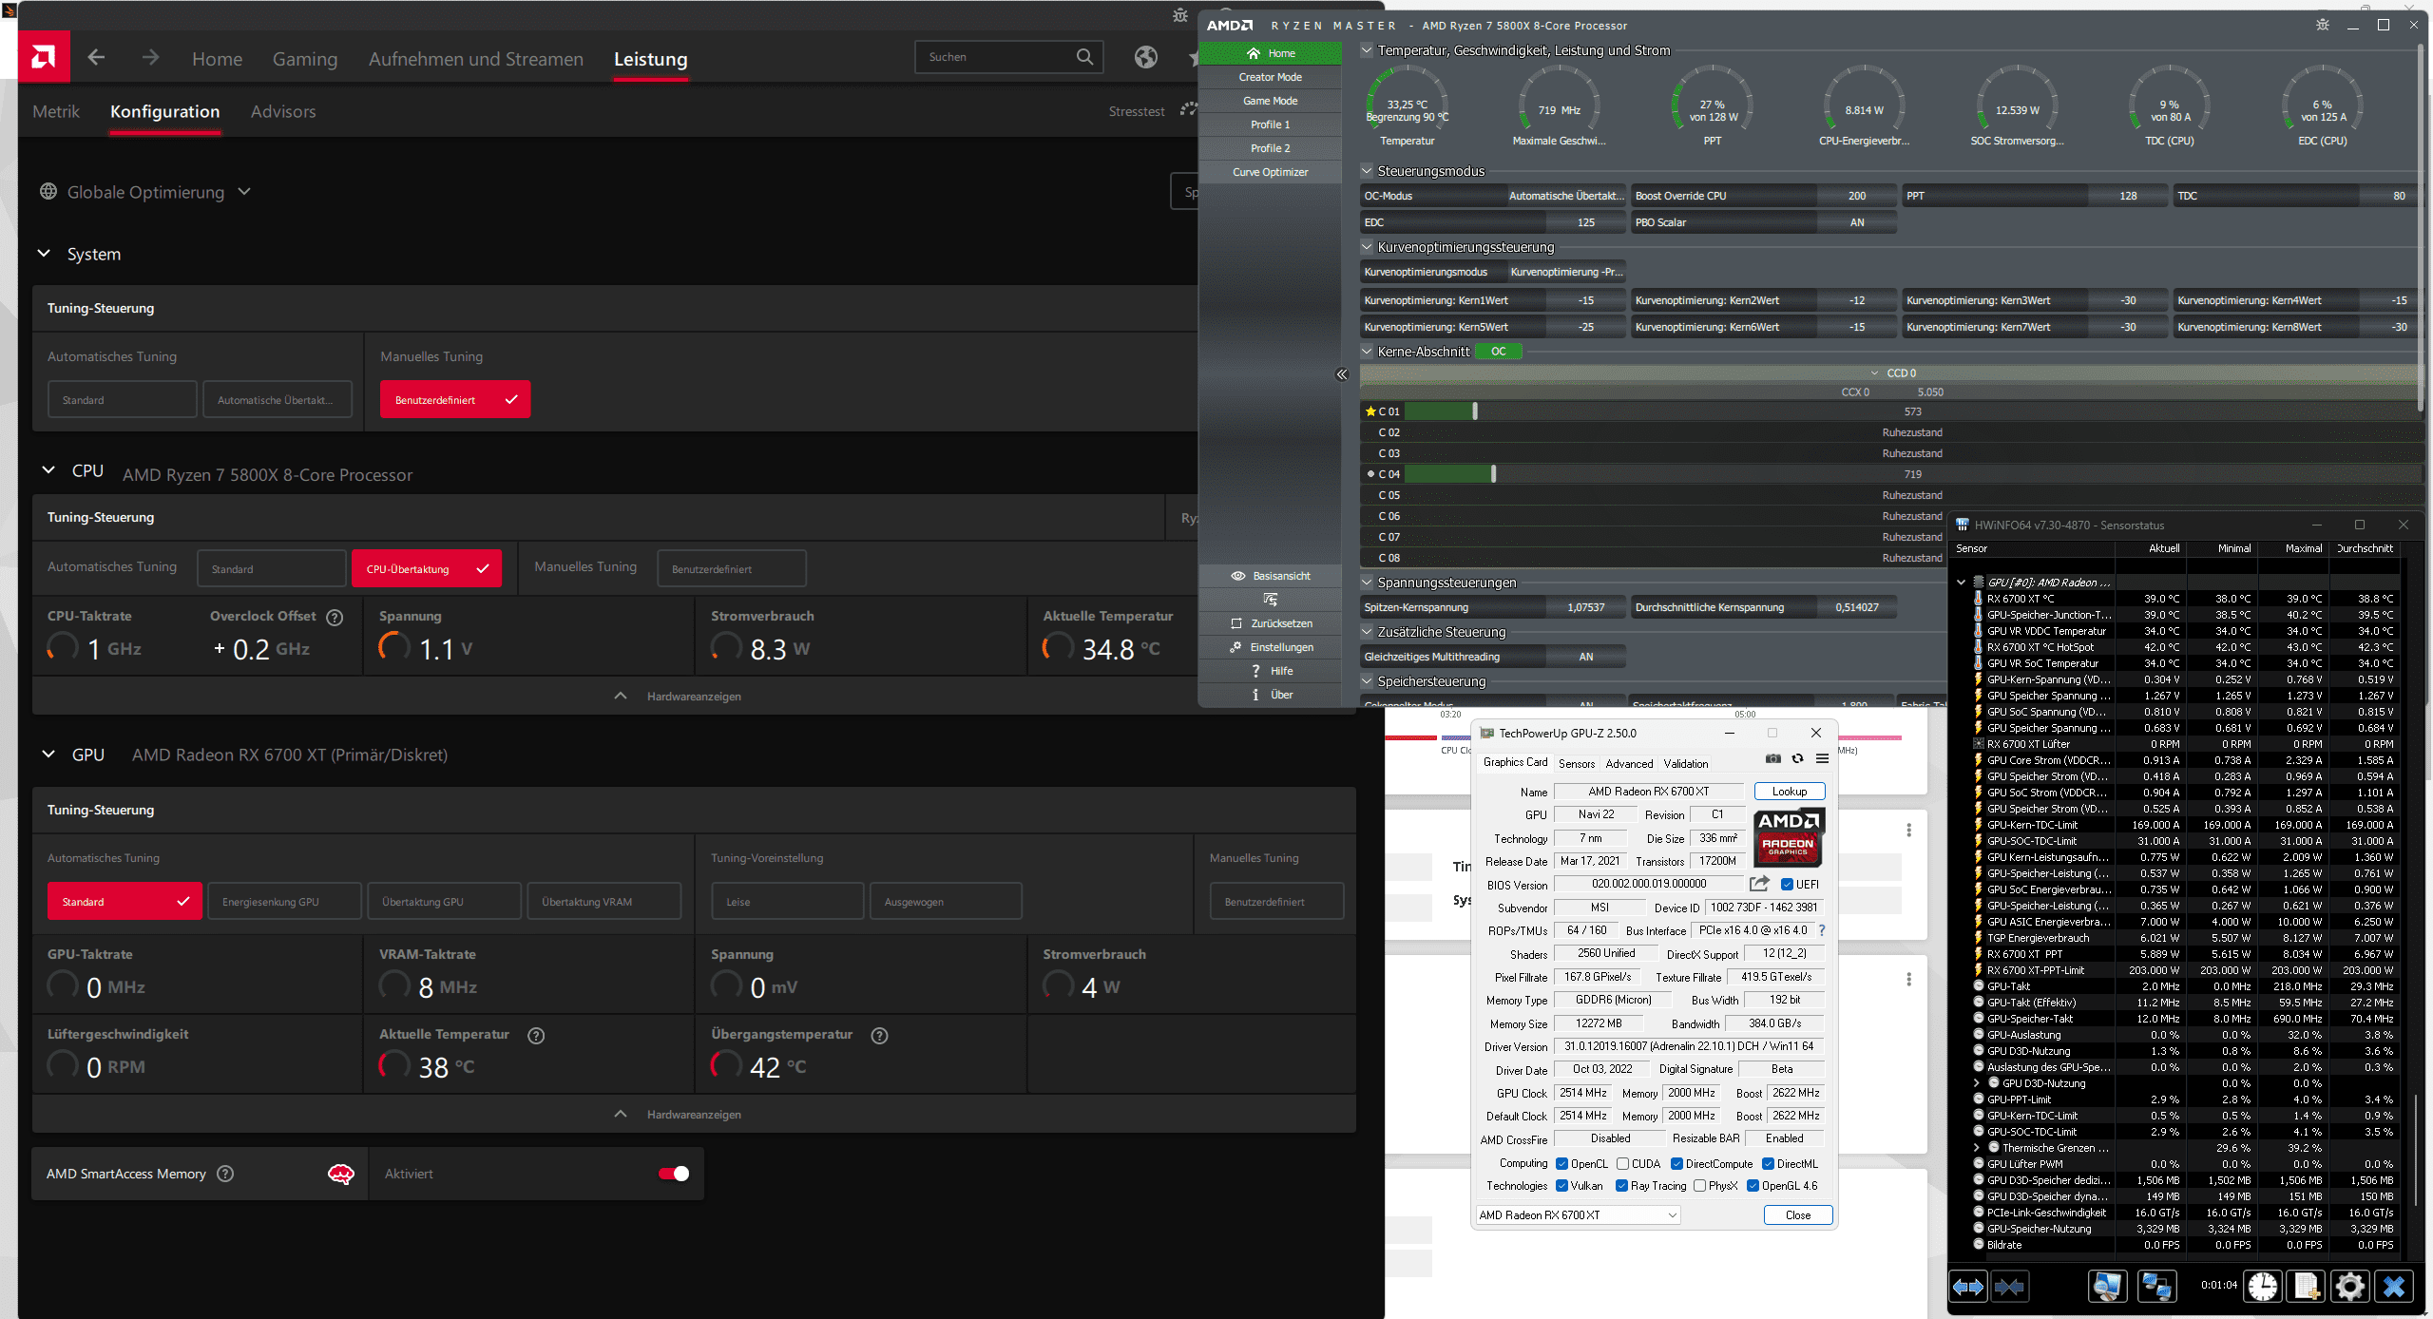Open the Sensors tab in GPU-Z
The height and width of the screenshot is (1319, 2433).
tap(1577, 763)
